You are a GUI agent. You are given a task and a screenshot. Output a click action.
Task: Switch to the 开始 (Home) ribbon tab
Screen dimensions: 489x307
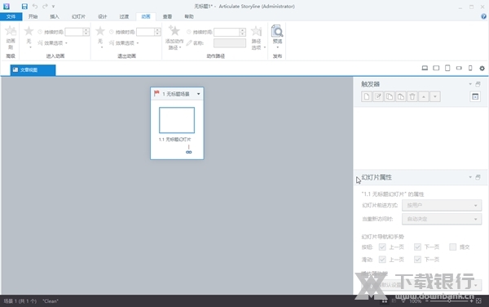coord(33,16)
